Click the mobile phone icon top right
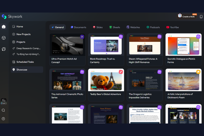 [x=201, y=17]
